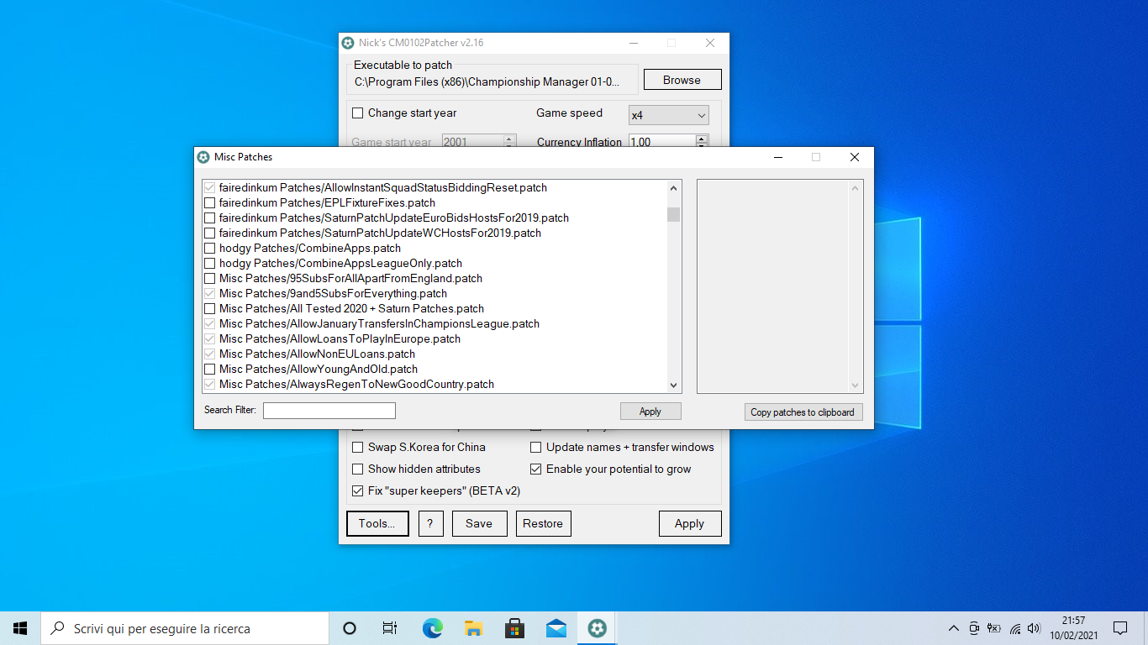Tick the Show hidden attributes checkbox

(358, 469)
